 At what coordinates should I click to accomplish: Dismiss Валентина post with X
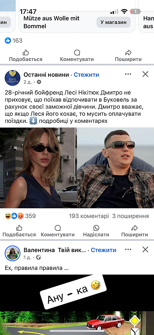pos(145,249)
